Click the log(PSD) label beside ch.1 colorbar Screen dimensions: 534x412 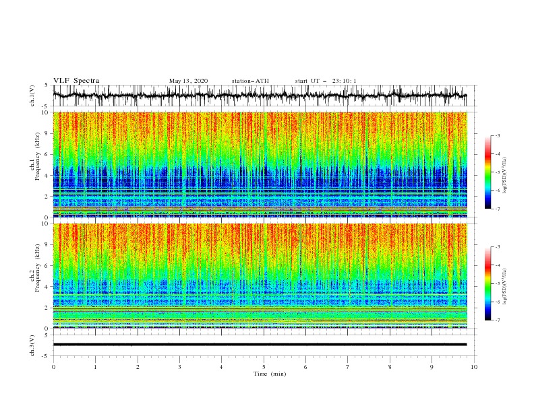point(504,176)
